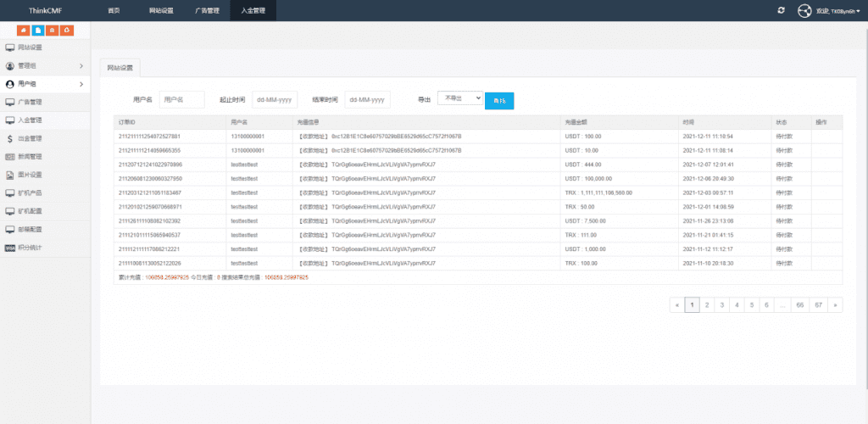Click the fourth orange shortcut icon
The width and height of the screenshot is (868, 424).
[66, 31]
